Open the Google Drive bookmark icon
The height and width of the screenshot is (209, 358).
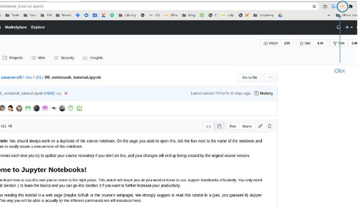(280, 15)
